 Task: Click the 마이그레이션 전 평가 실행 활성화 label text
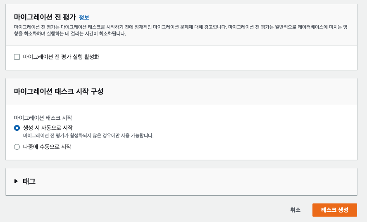click(x=61, y=57)
